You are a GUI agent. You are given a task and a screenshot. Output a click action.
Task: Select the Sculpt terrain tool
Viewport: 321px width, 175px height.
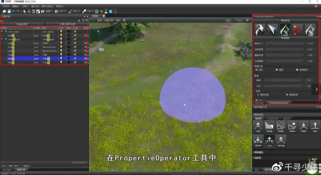[x=258, y=126]
